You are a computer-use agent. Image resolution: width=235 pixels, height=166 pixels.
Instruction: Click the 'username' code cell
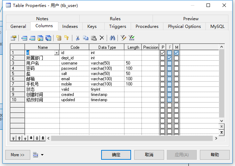coord(74,63)
